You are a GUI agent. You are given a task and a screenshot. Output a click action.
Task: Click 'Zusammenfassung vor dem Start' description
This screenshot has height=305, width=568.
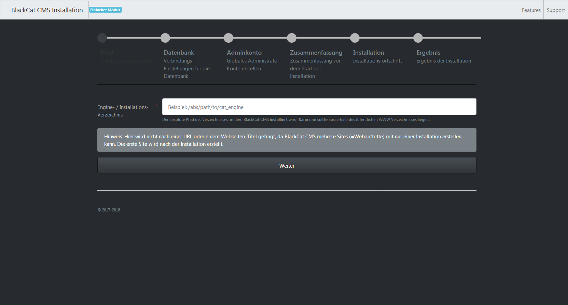pos(315,68)
